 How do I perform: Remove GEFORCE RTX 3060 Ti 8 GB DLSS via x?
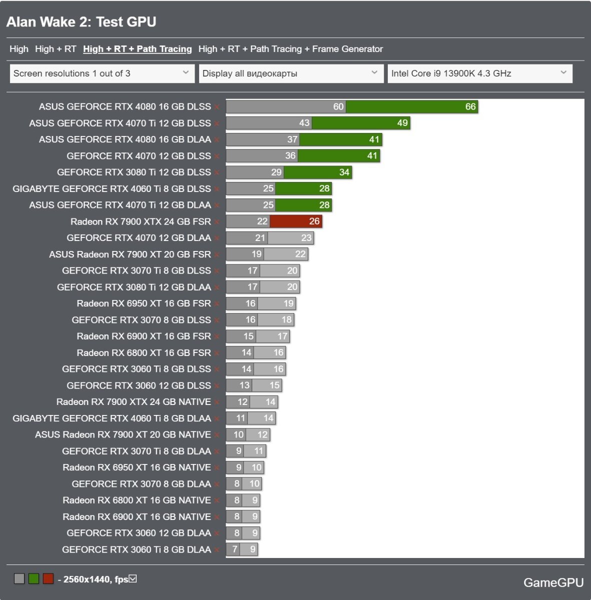(217, 369)
